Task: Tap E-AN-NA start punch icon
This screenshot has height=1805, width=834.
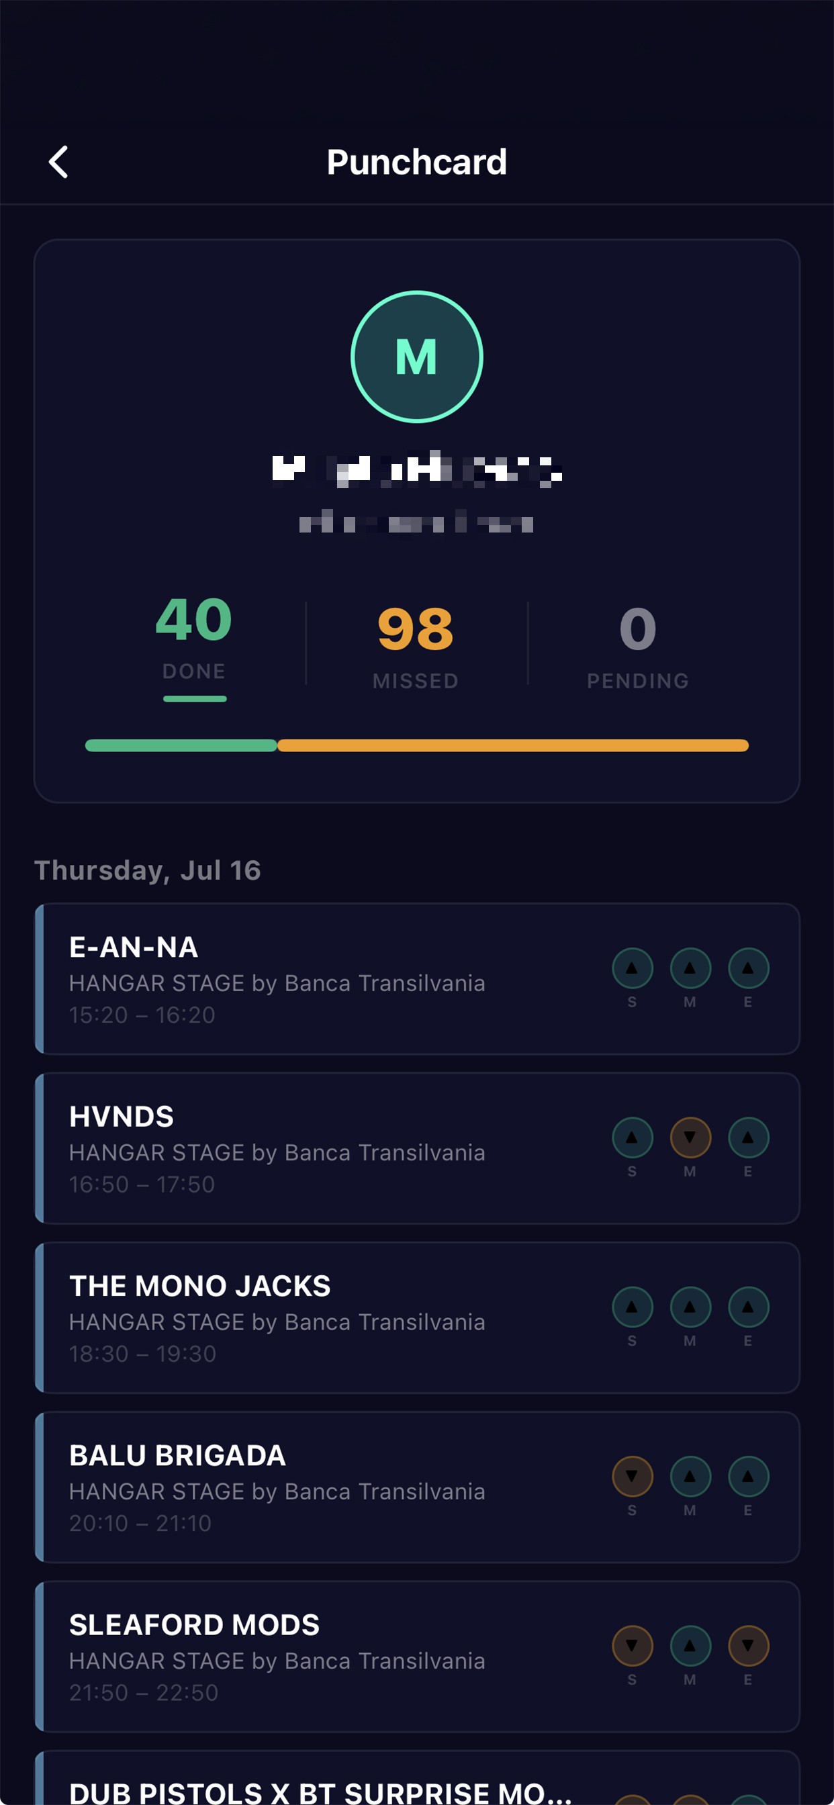Action: pyautogui.click(x=632, y=968)
